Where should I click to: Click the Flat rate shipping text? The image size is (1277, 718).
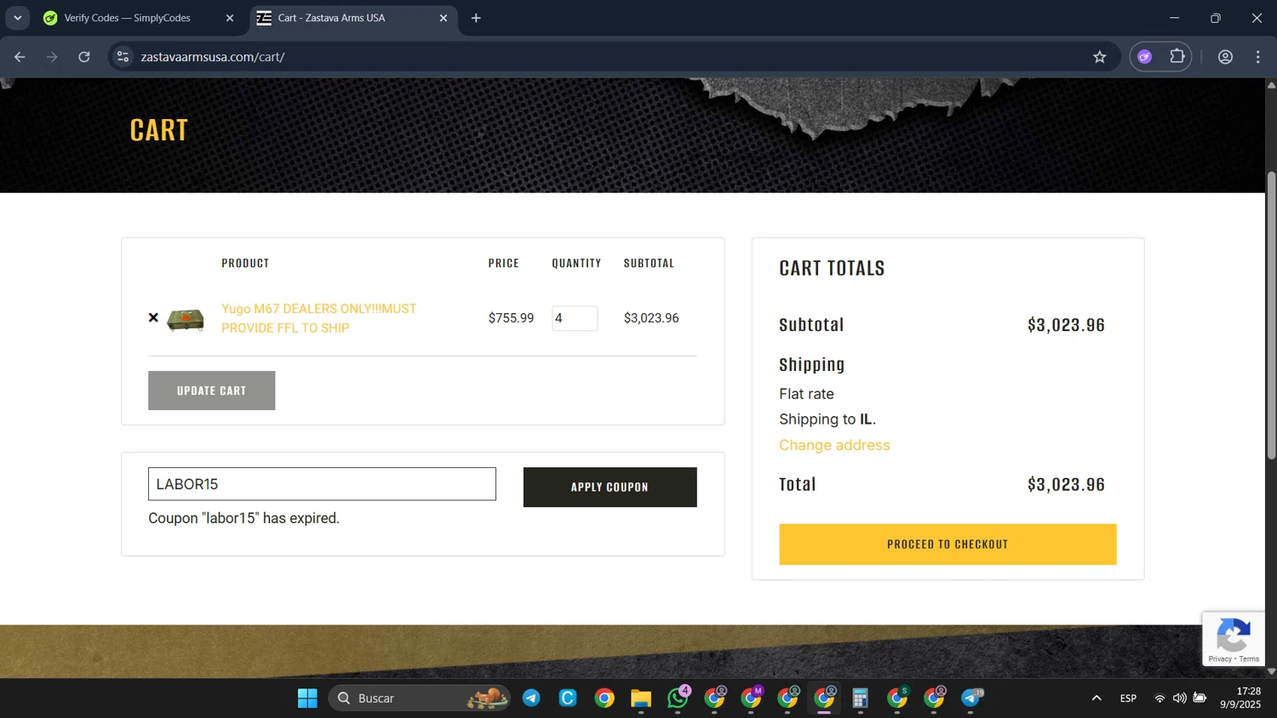(806, 394)
